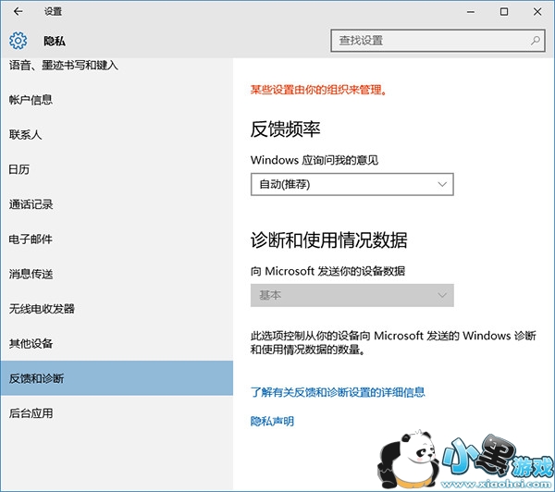Select 通话记录 in sidebar
Viewport: 555px width, 492px height.
tap(117, 204)
